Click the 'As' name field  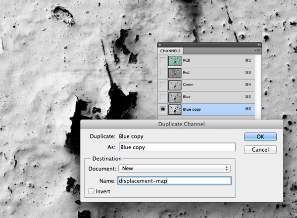(177, 147)
